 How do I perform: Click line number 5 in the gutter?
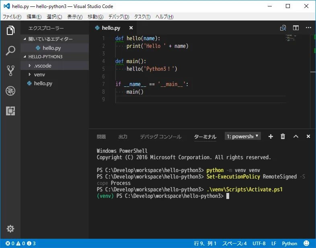[103, 69]
